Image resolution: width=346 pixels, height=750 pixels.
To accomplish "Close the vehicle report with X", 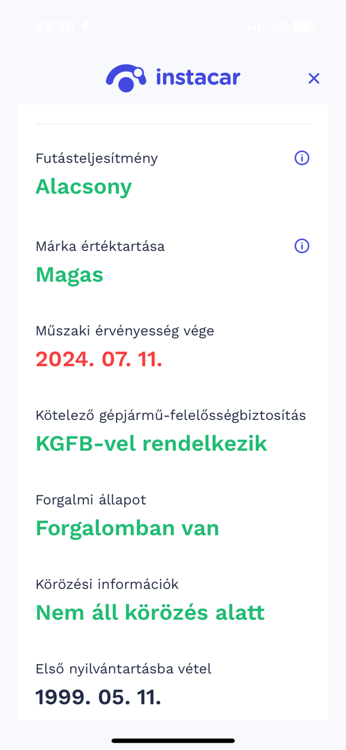I will [314, 78].
